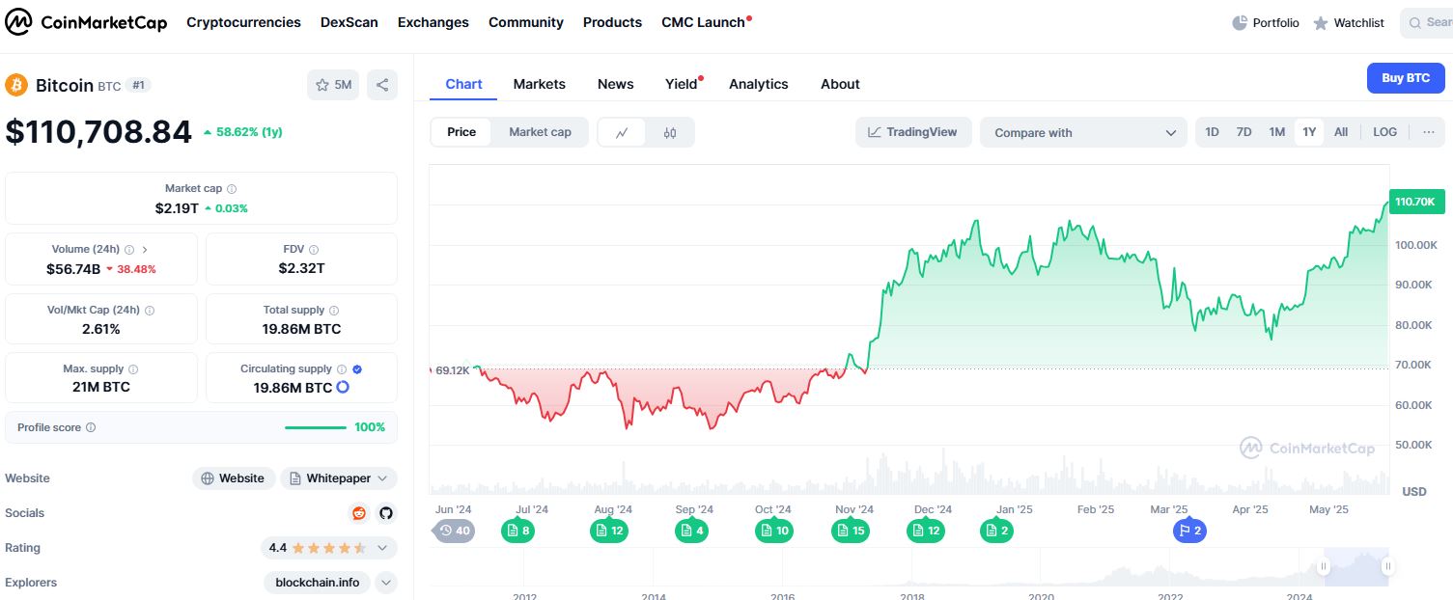Expand Volume (24h) arrow
The image size is (1453, 600).
145,249
